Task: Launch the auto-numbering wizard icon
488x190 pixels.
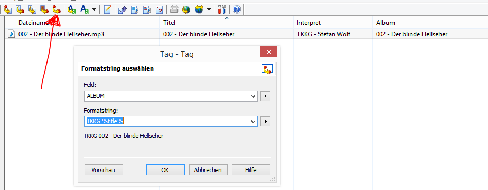Action: (159, 9)
